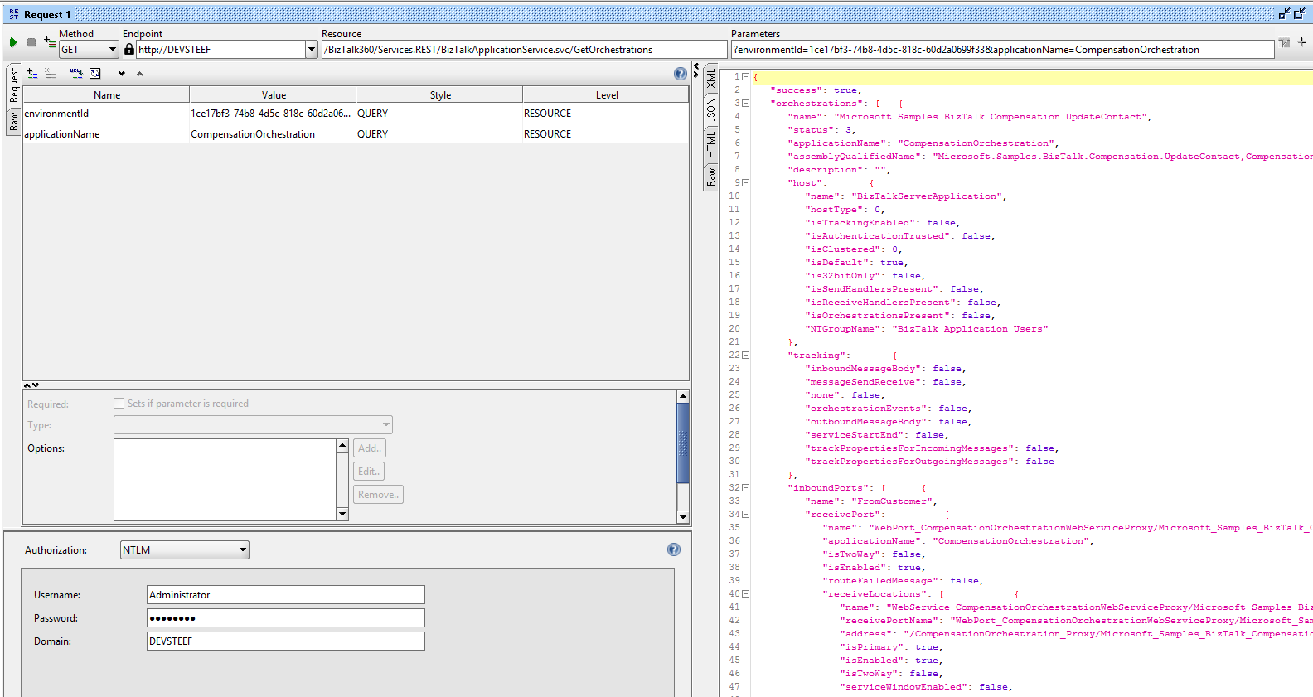Screen dimensions: 1313x697
Task: Switch to the XML response tab
Action: tap(710, 79)
